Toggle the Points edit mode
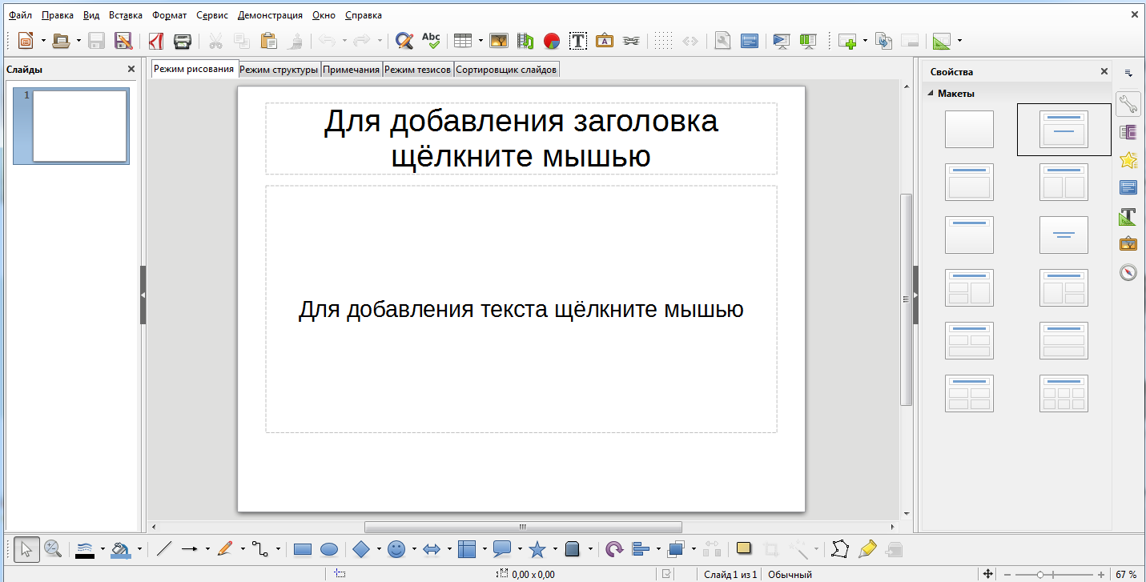The height and width of the screenshot is (582, 1146). (840, 549)
